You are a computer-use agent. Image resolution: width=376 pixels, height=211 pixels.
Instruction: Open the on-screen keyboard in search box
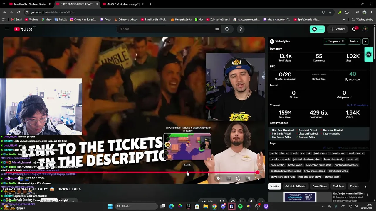click(217, 29)
